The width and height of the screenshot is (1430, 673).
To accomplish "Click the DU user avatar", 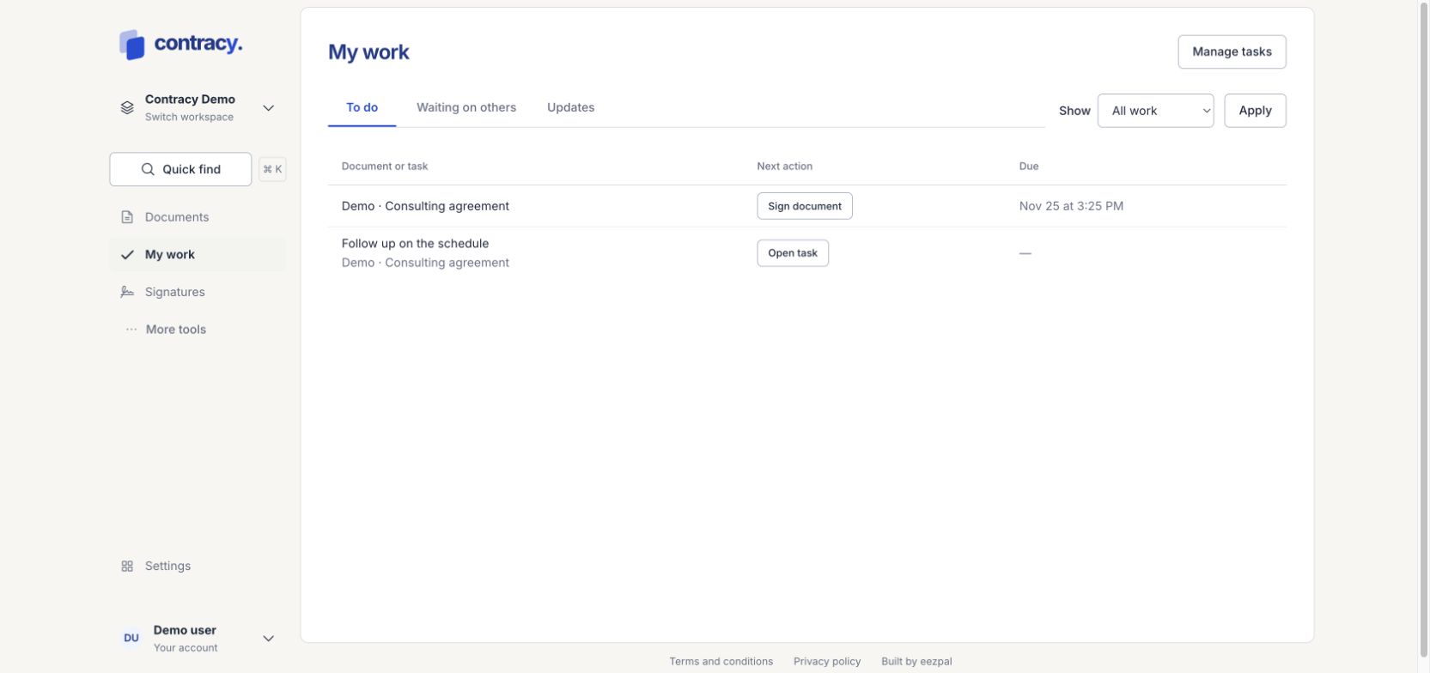I will click(131, 638).
